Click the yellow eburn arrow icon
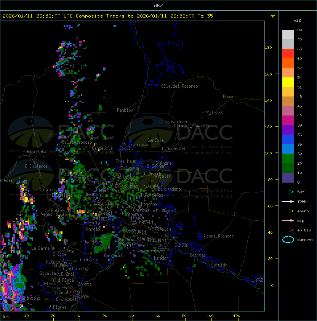This screenshot has height=321, width=317. [x=288, y=211]
